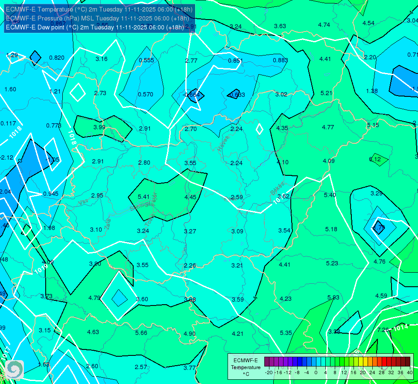This screenshot has width=418, height=384.
Task: Click the 0.555 temperature value
Action: (146, 60)
